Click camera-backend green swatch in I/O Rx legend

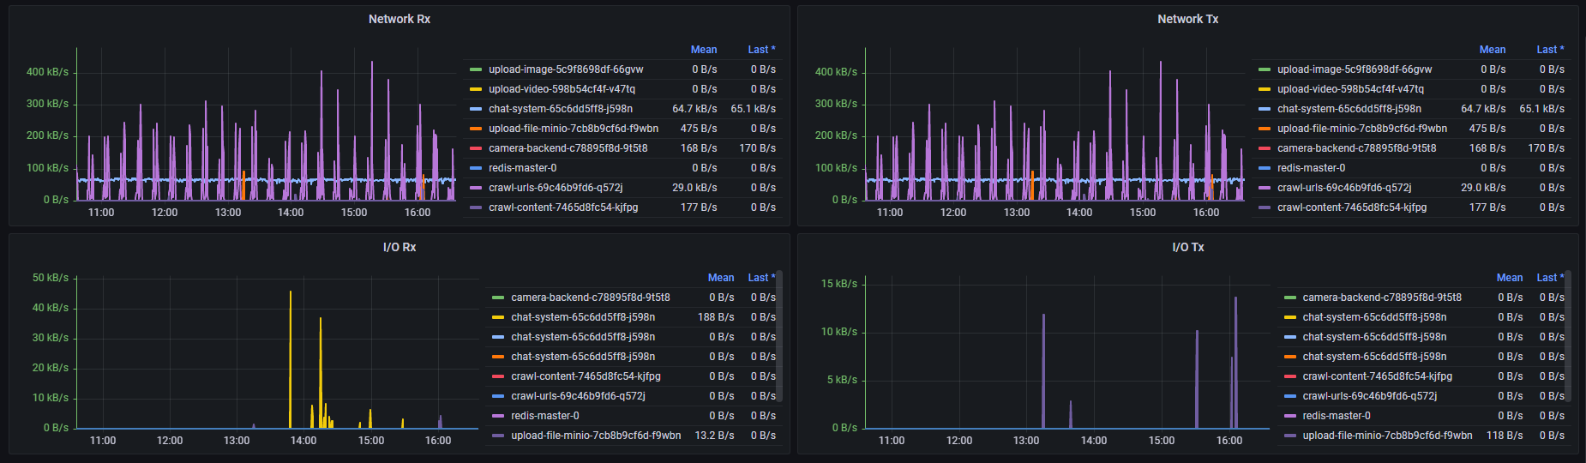coord(498,298)
